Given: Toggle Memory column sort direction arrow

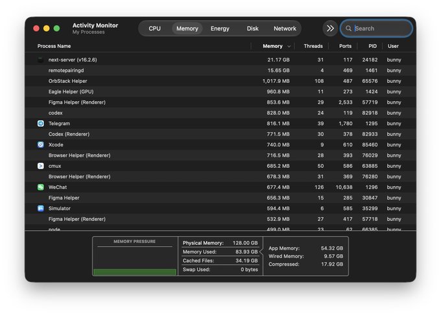Looking at the screenshot, I should (289, 47).
